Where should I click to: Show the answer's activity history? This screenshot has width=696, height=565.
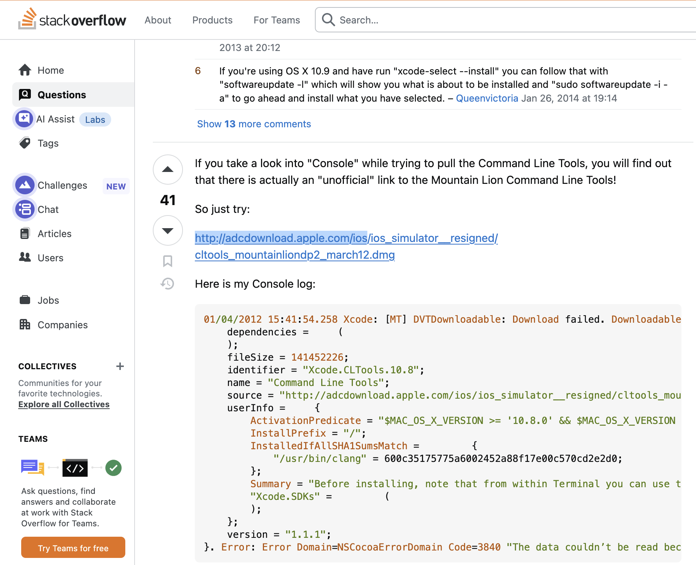(x=167, y=284)
